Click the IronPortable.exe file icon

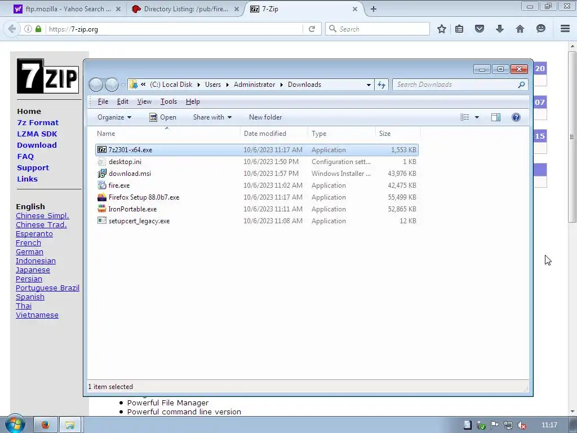pyautogui.click(x=102, y=209)
